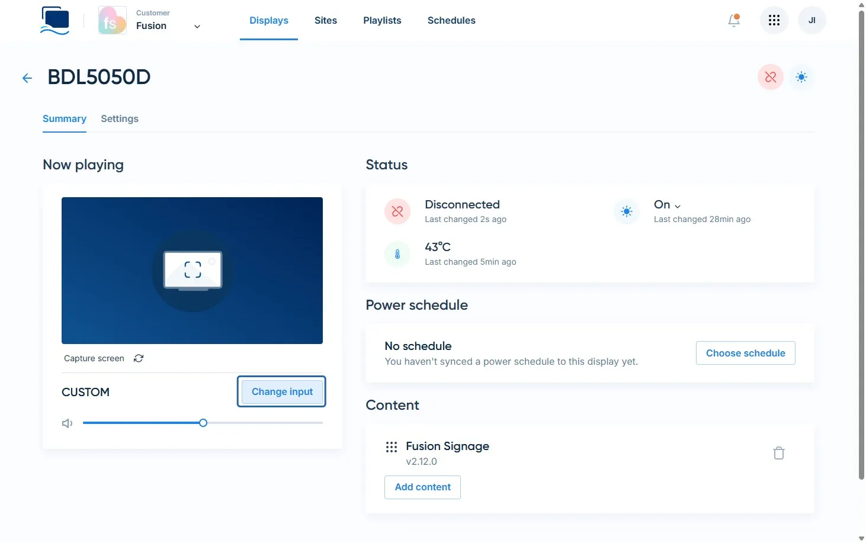Click the Now playing screen preview thumbnail
This screenshot has width=866, height=543.
click(192, 271)
